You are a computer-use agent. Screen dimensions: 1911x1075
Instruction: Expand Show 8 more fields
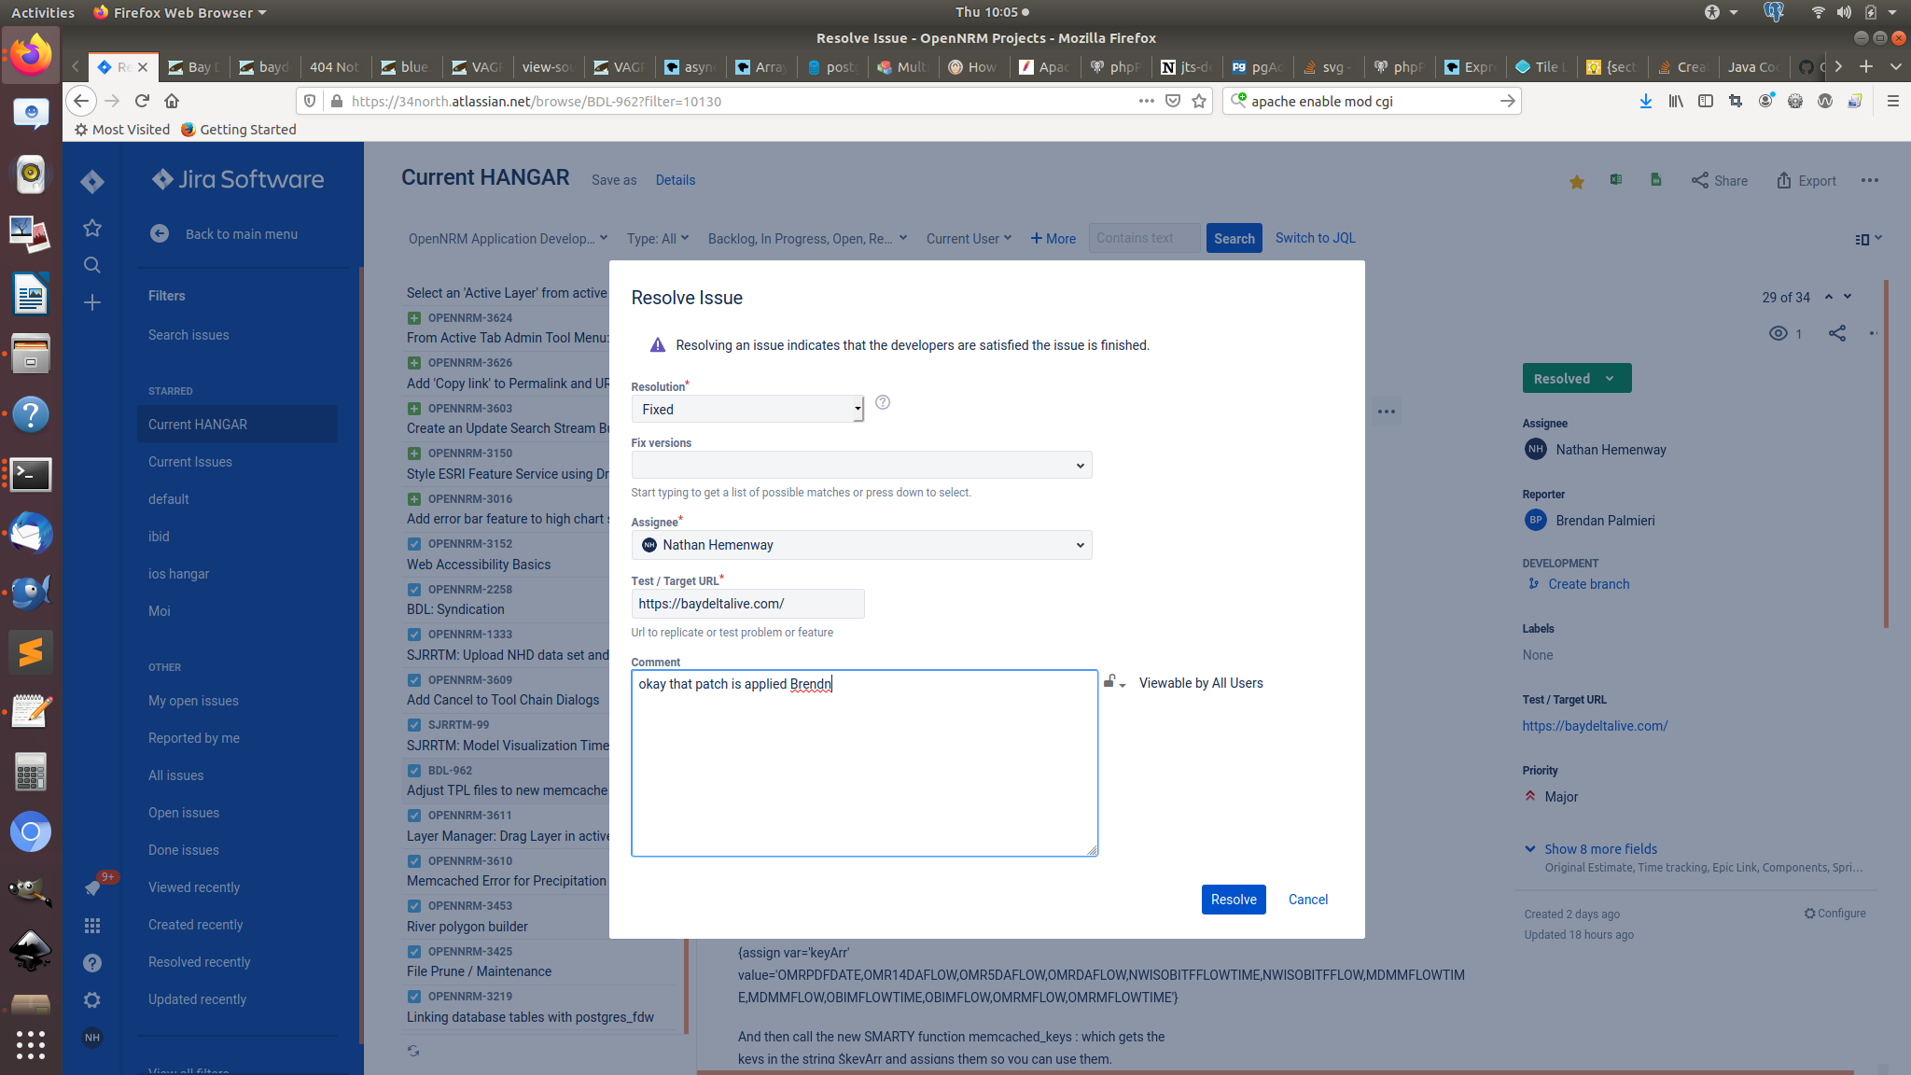pos(1600,849)
